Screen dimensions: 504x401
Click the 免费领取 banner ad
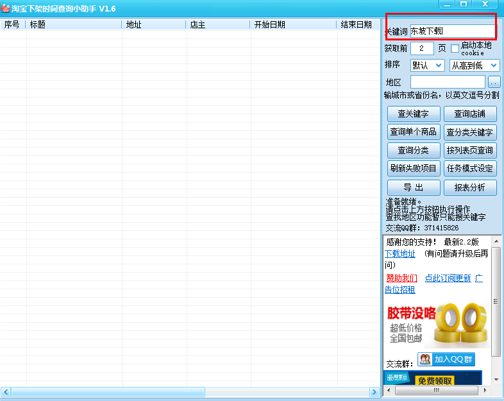[x=433, y=378]
